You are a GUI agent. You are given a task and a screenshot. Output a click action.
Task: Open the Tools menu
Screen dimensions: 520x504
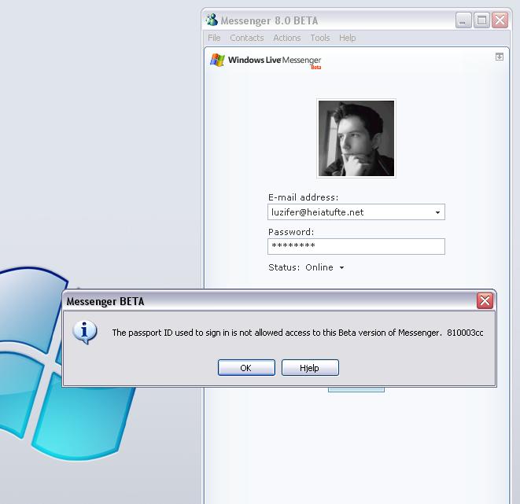tap(320, 38)
